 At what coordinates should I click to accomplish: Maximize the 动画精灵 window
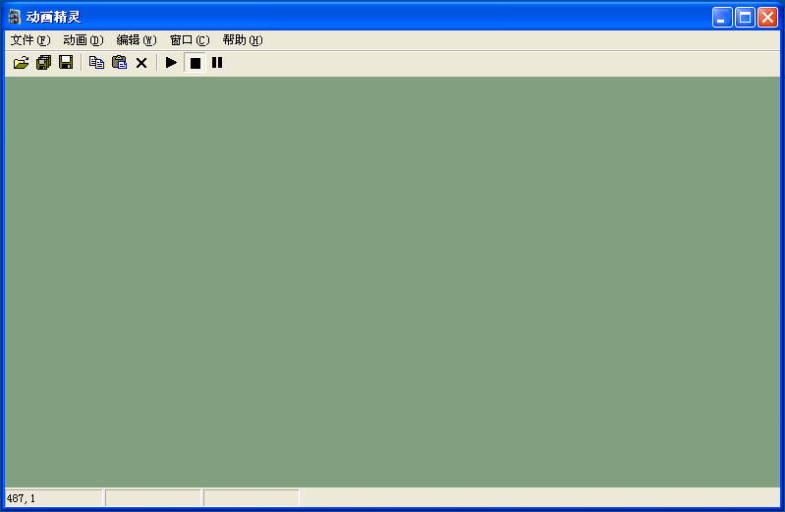tap(745, 18)
